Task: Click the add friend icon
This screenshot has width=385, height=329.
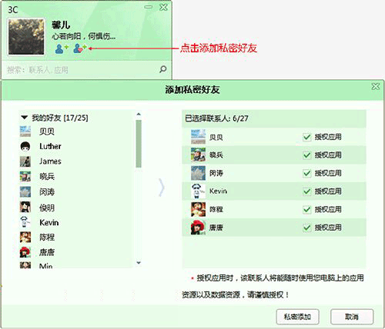Action: [62, 48]
